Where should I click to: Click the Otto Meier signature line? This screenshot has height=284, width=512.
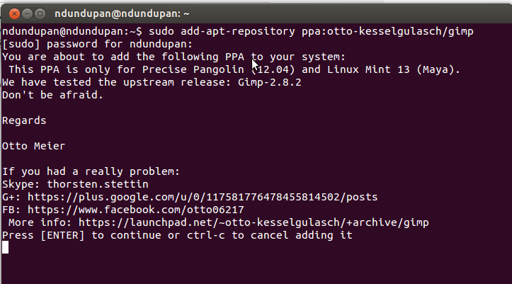point(33,146)
